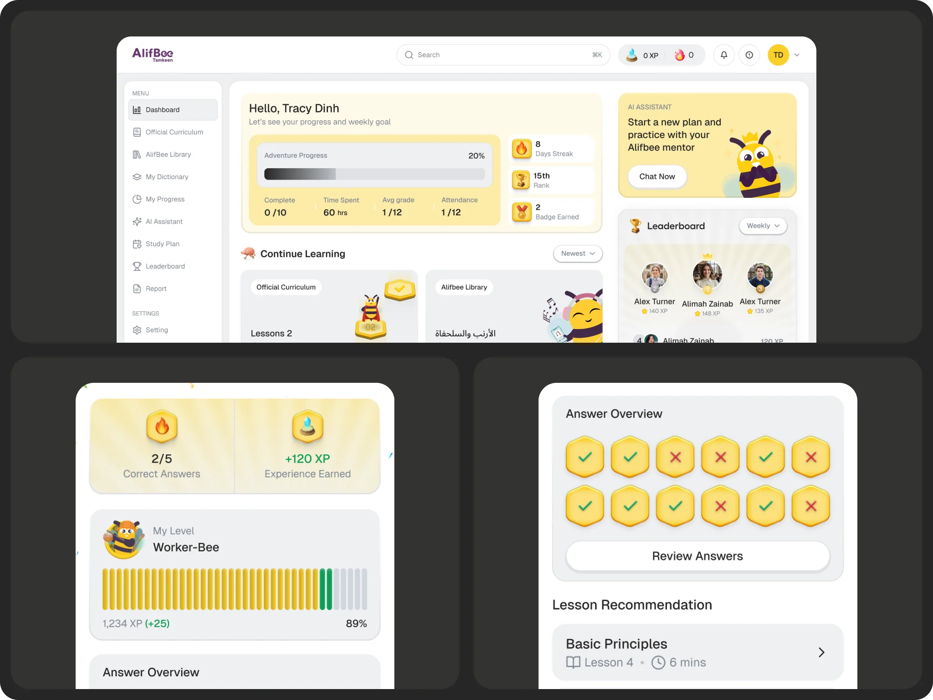
Task: Focus the Search input field
Action: pos(503,55)
